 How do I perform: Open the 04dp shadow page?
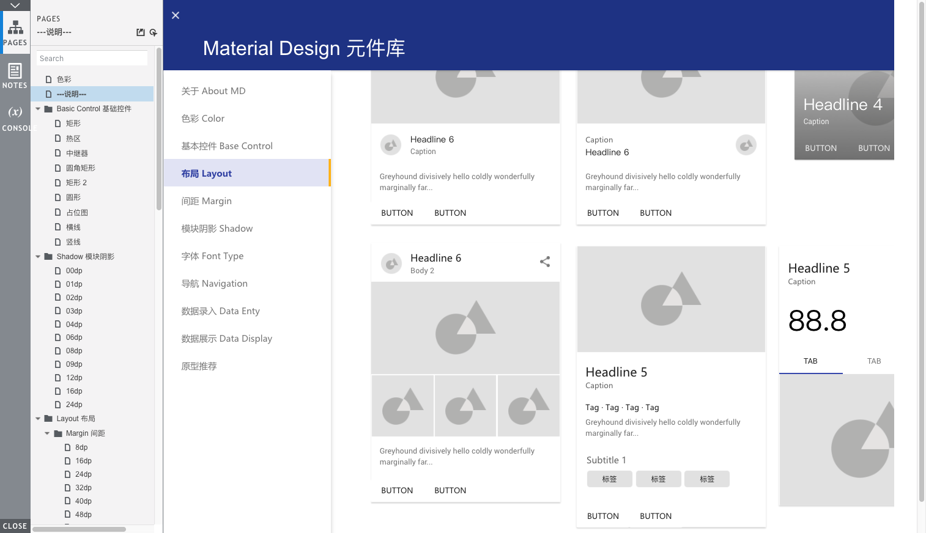coord(74,325)
